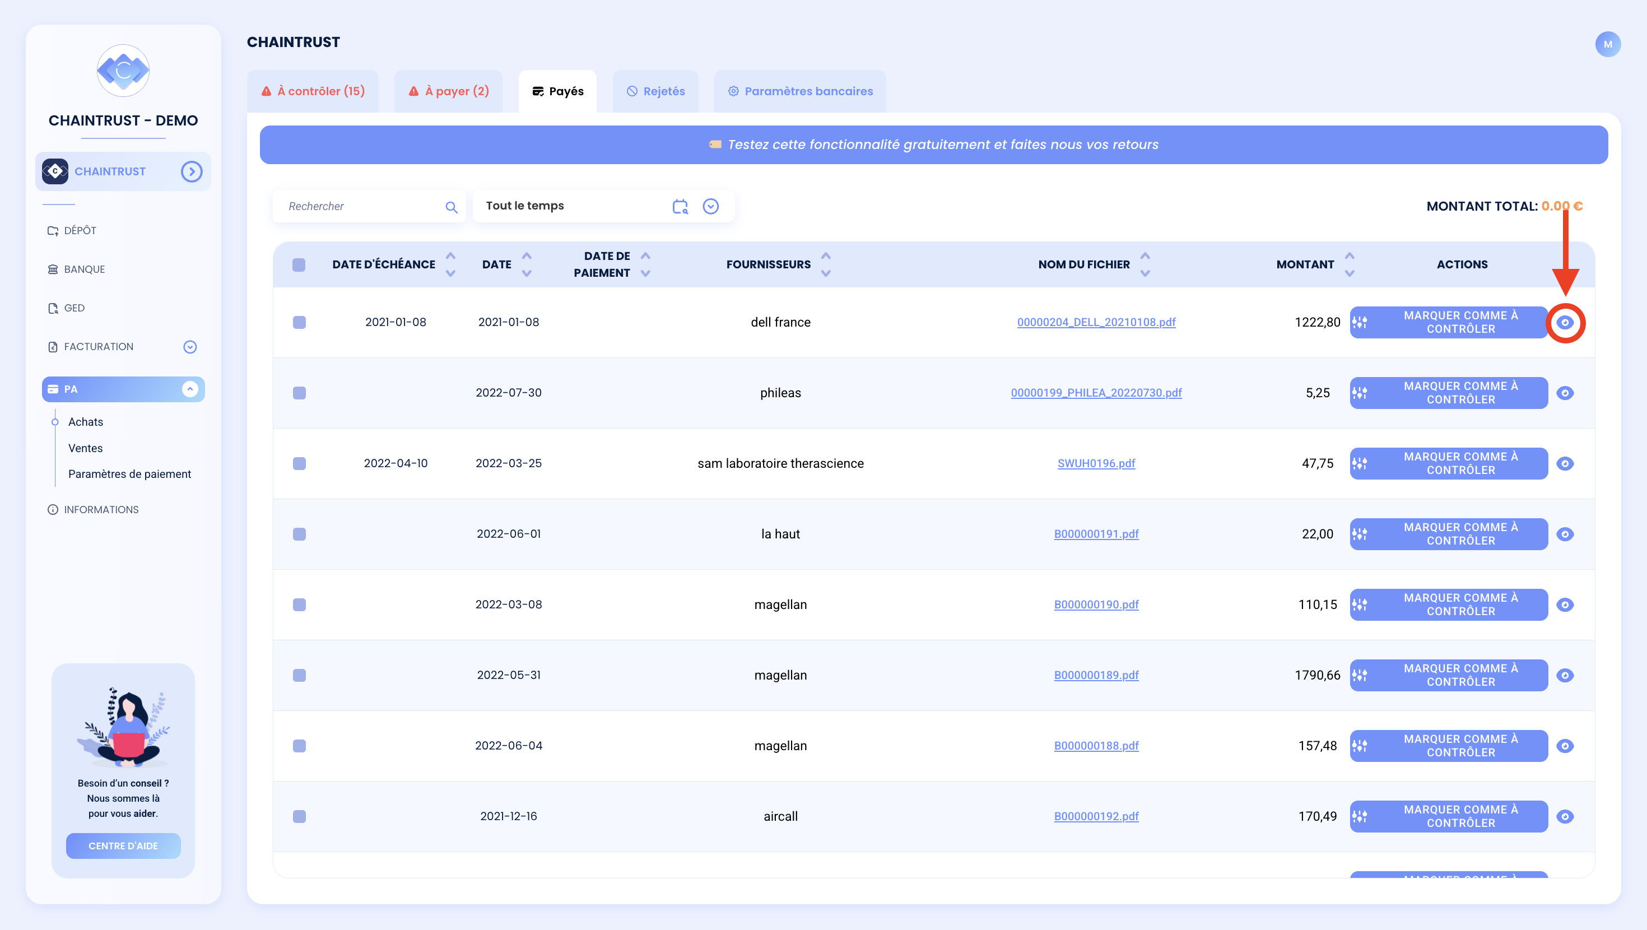The width and height of the screenshot is (1647, 930).
Task: Open the Paramètres bancaires tab
Action: 800,91
